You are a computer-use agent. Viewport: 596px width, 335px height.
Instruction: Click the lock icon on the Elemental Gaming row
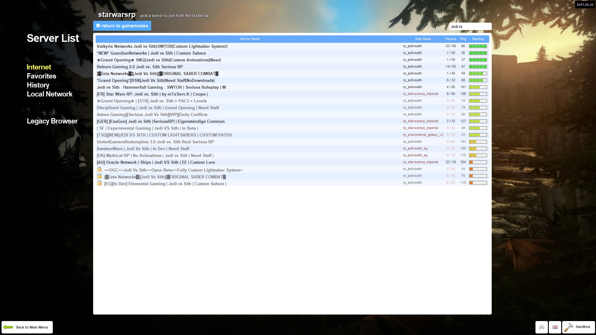[99, 183]
